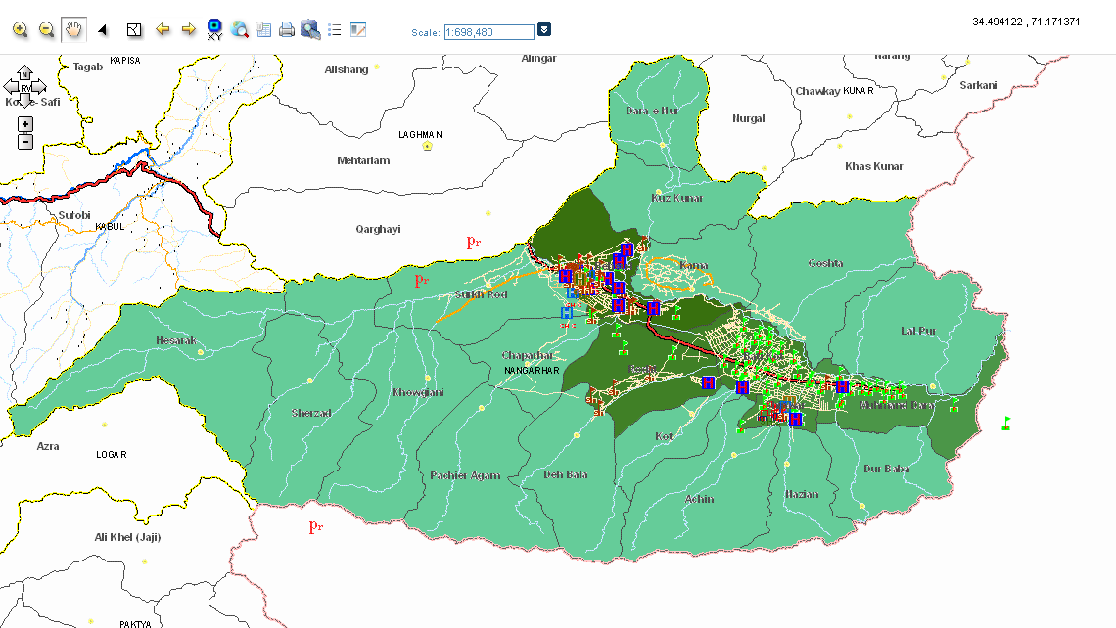Click the Print map icon
This screenshot has width=1116, height=628.
coord(287,30)
